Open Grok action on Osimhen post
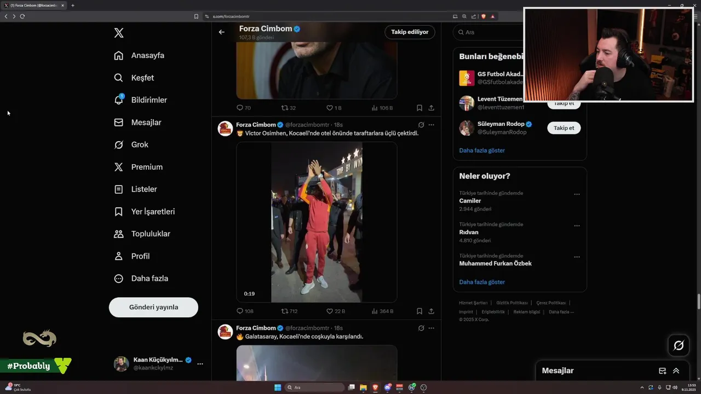 tap(421, 125)
